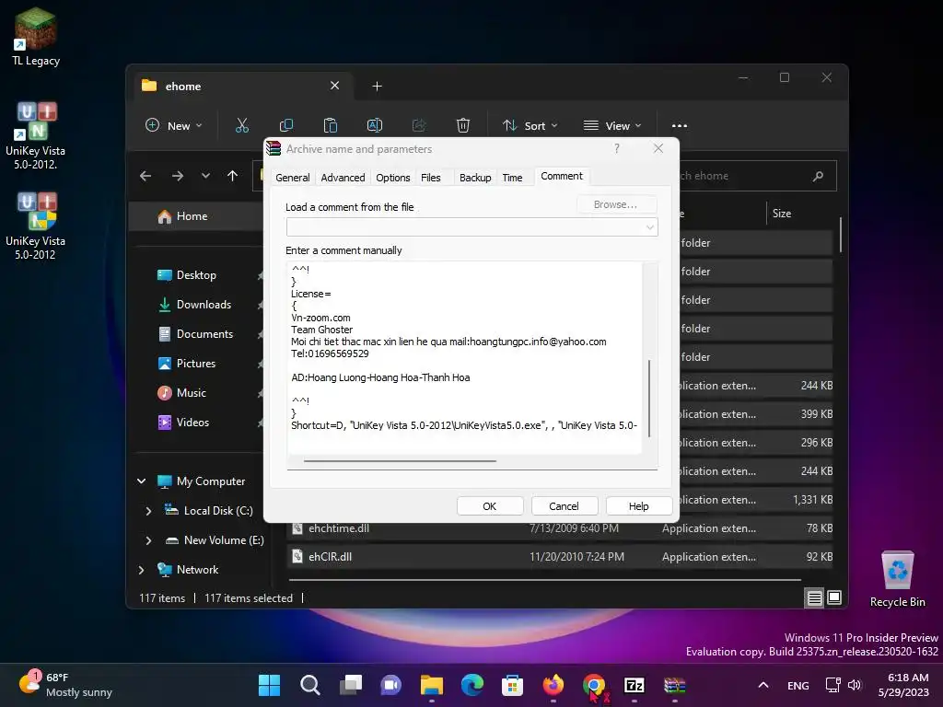This screenshot has height=707, width=943.
Task: Expand the Network tree node
Action: [142, 570]
